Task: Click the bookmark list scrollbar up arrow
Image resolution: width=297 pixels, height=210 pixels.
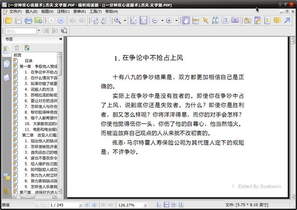Action: 59,55
